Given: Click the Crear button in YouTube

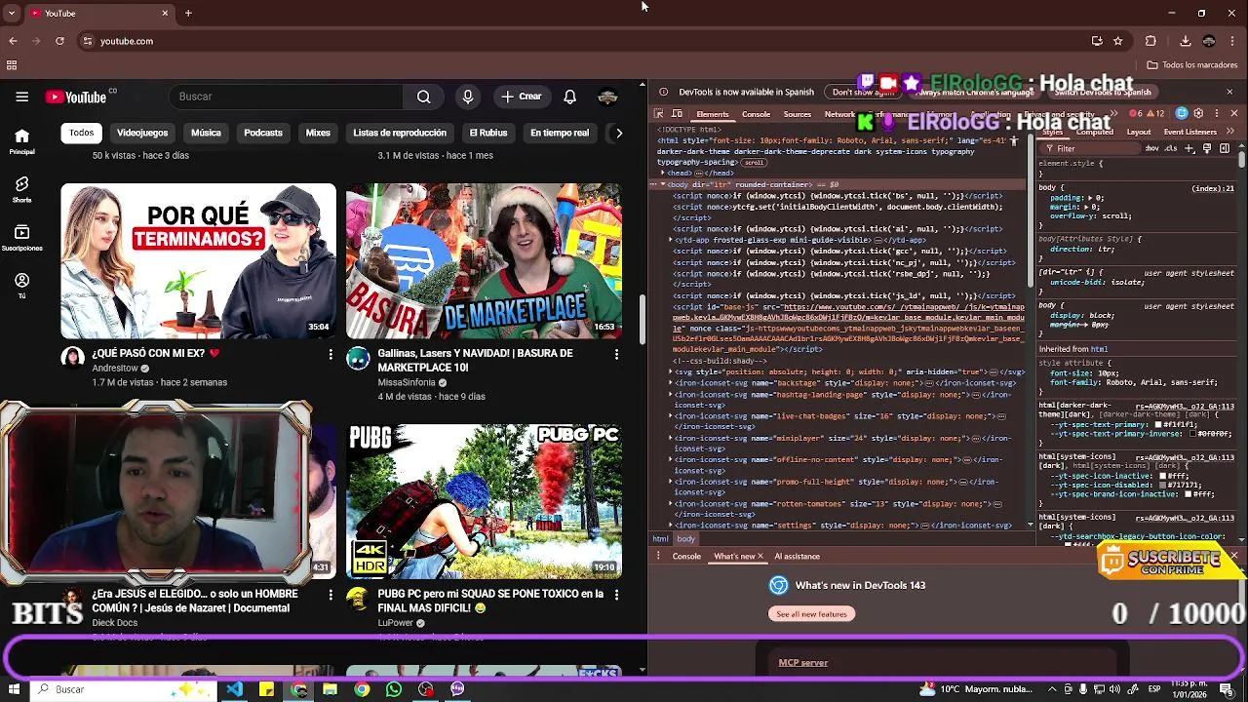Looking at the screenshot, I should click(522, 97).
